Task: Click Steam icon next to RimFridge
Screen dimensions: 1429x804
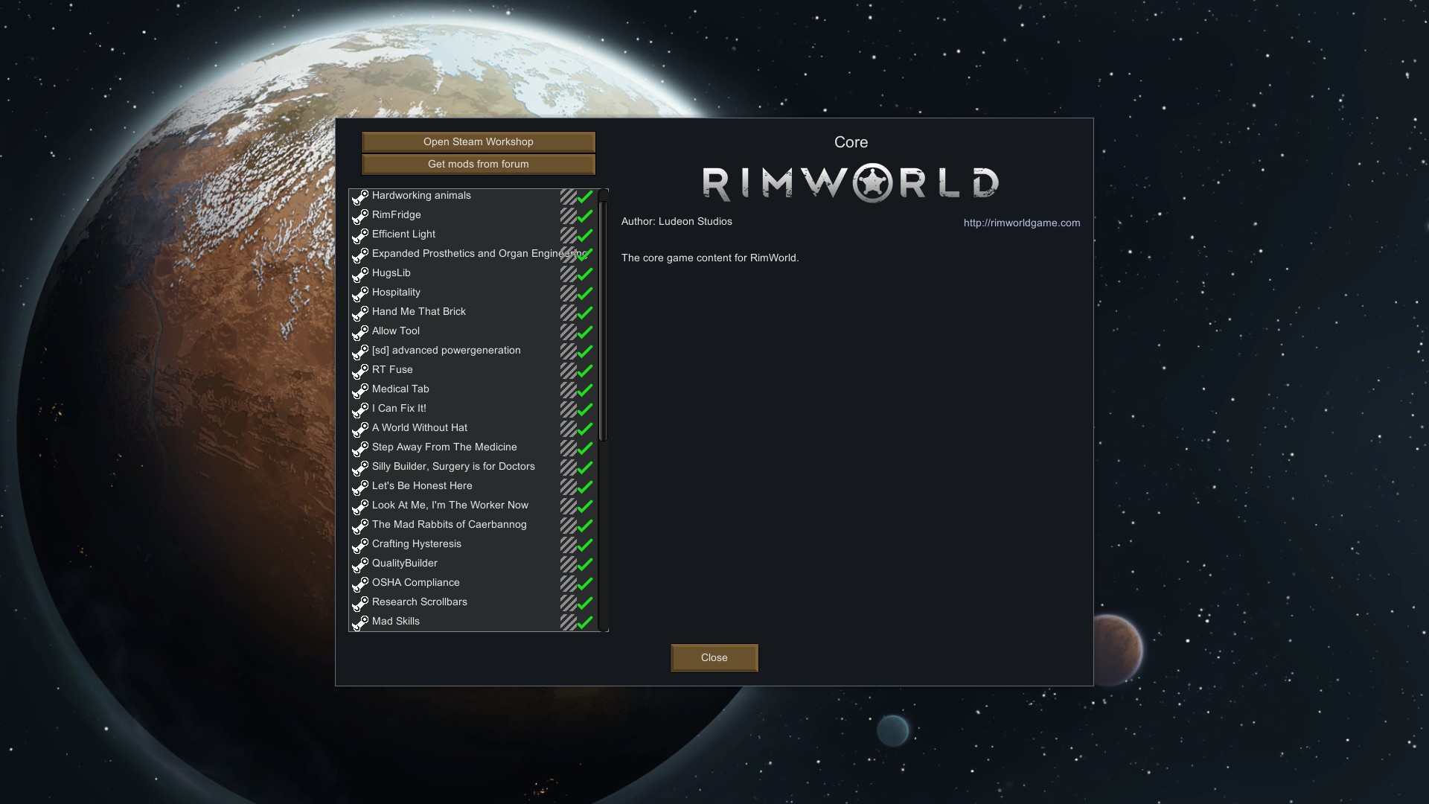Action: (360, 216)
